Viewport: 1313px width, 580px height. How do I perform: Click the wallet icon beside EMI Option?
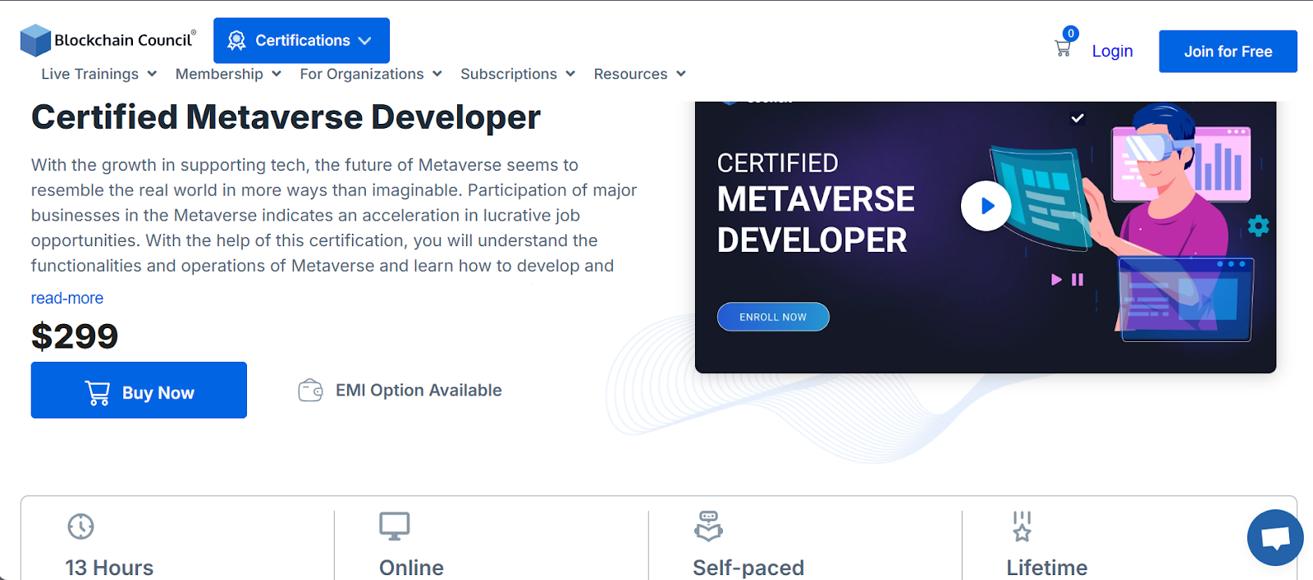pos(310,390)
